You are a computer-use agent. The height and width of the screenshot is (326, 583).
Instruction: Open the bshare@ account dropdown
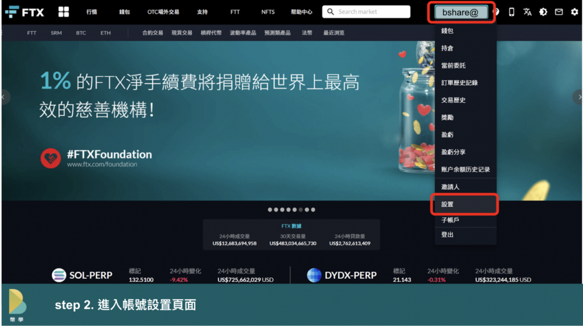click(461, 13)
